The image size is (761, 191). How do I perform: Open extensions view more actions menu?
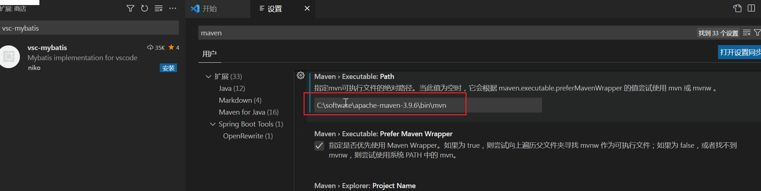pos(173,8)
